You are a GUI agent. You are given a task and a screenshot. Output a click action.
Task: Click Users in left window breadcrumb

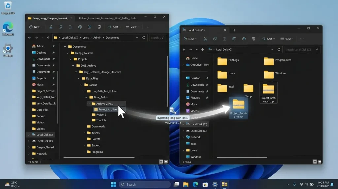pyautogui.click(x=85, y=38)
